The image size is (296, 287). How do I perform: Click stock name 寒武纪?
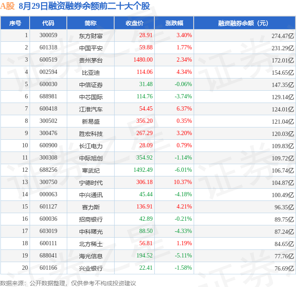tap(91, 171)
